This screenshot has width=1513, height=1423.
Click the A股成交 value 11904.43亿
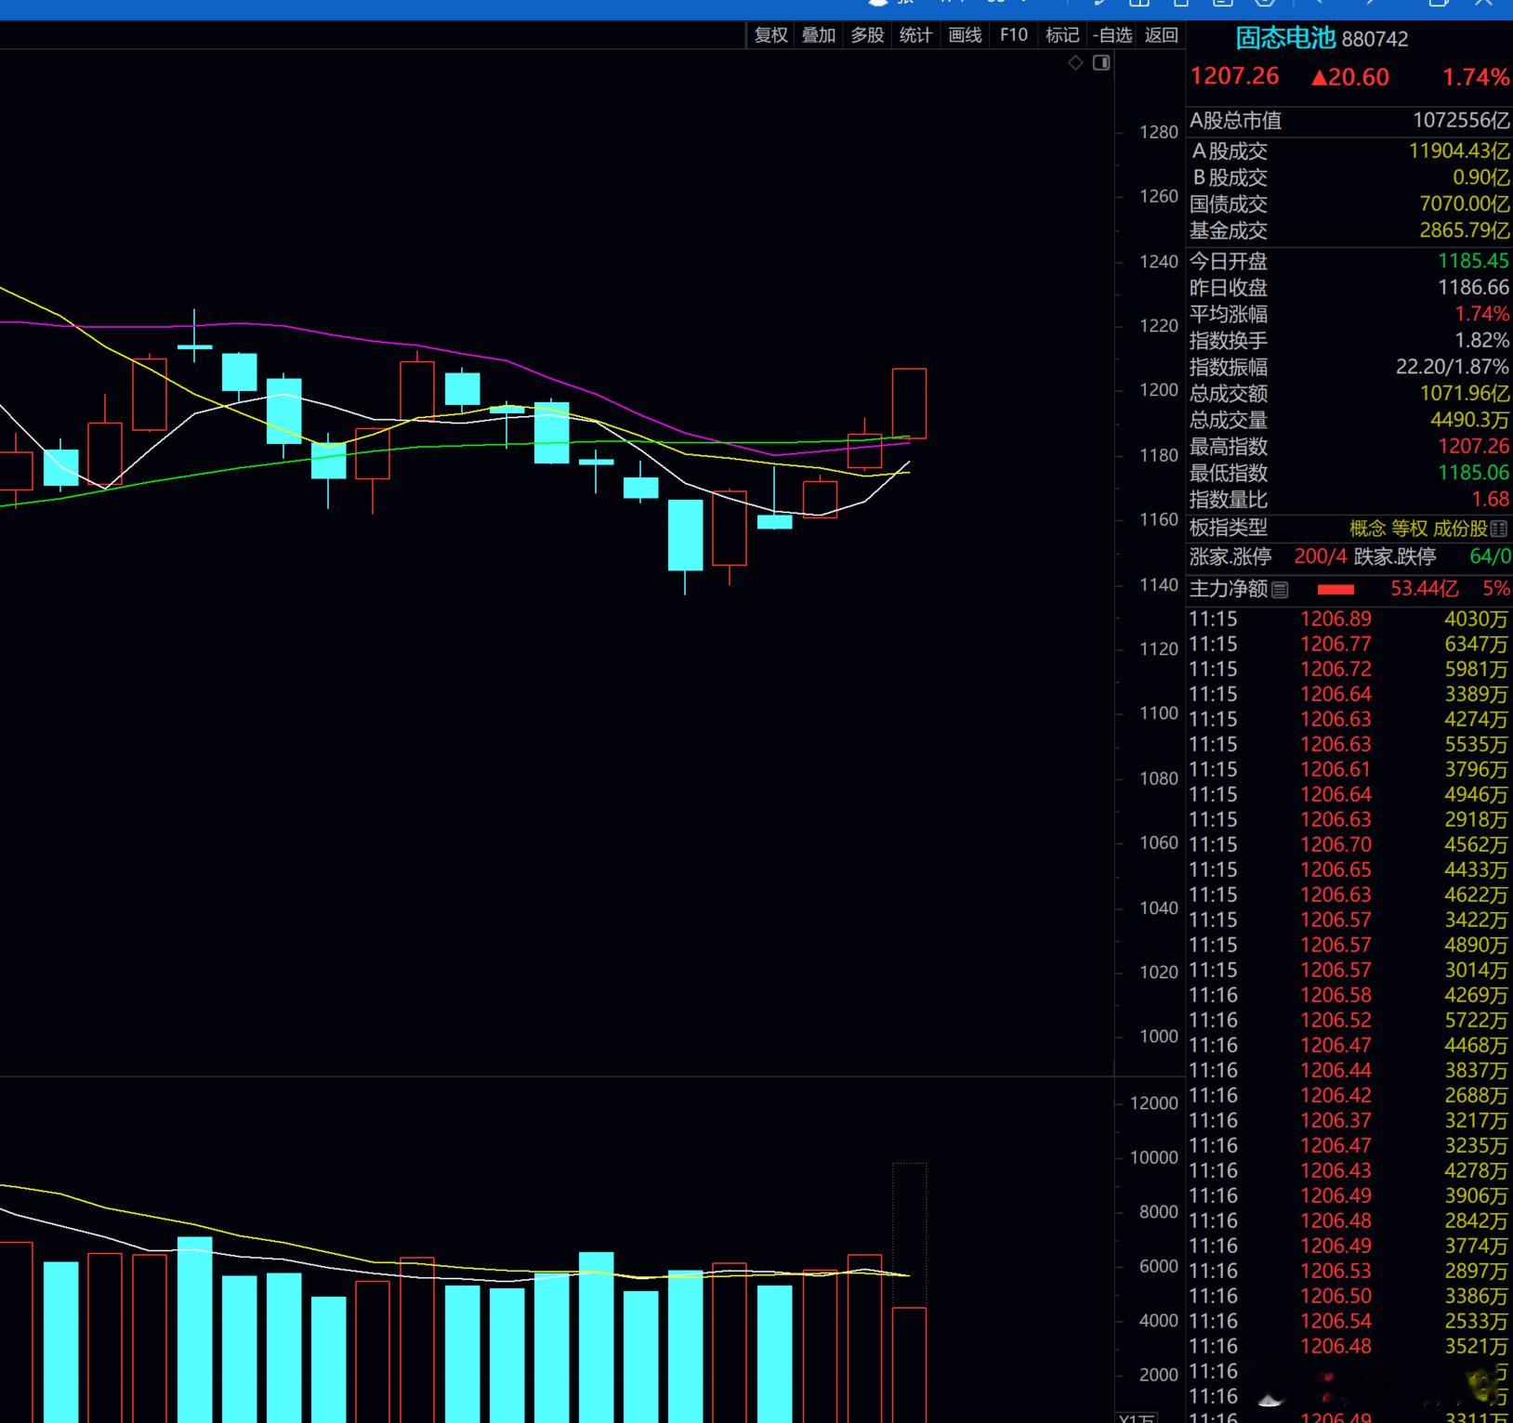pyautogui.click(x=1459, y=150)
